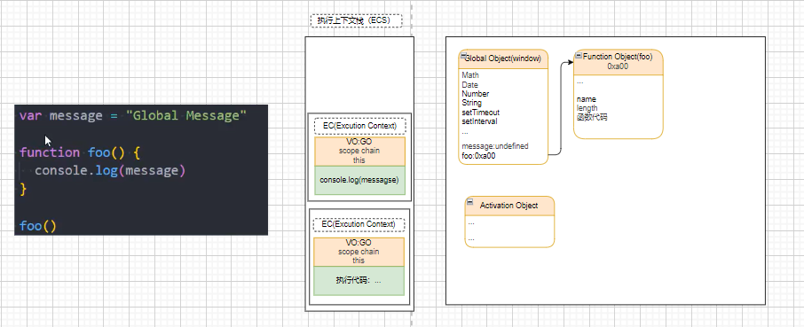Select the 执行上下文栈 (ECS) dashed label
804x327 pixels.
coord(357,20)
